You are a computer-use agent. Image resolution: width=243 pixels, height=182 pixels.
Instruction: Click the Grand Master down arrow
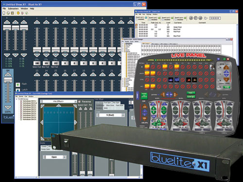pyautogui.click(x=8, y=107)
